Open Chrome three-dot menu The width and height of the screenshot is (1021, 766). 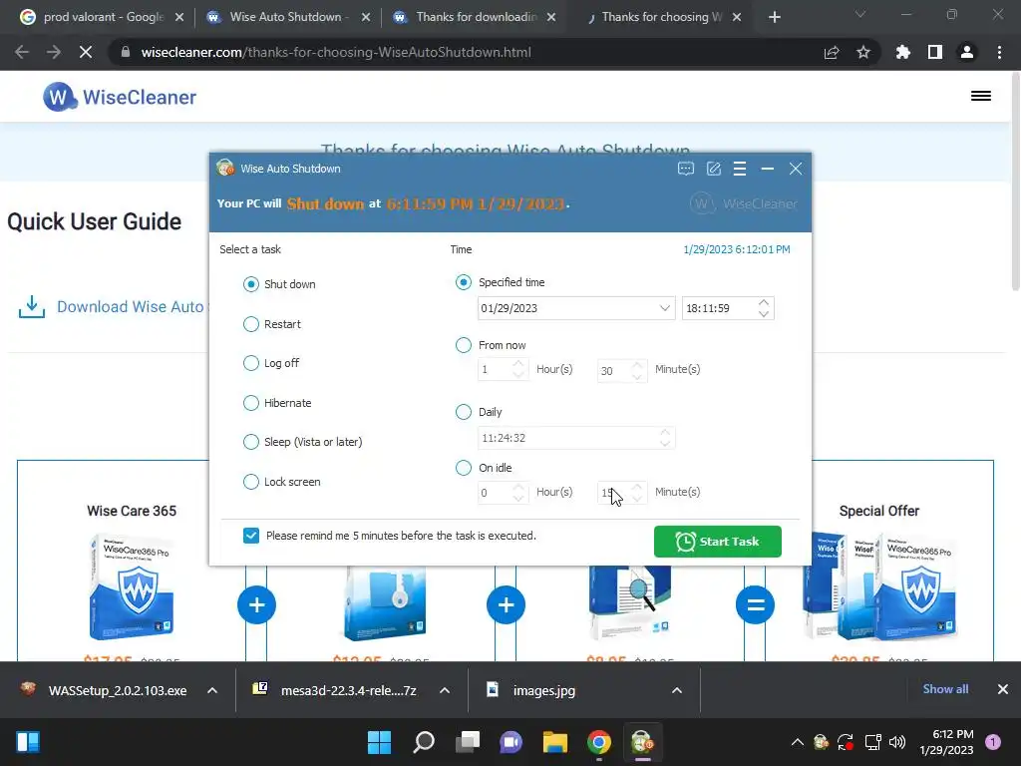point(999,52)
